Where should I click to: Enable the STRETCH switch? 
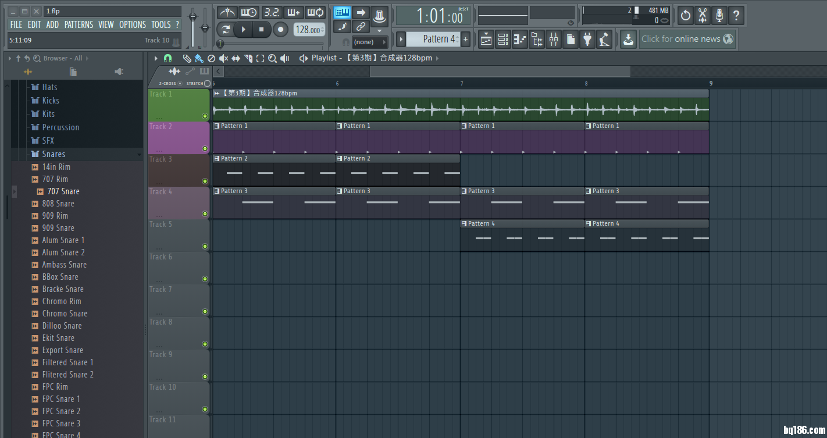207,83
